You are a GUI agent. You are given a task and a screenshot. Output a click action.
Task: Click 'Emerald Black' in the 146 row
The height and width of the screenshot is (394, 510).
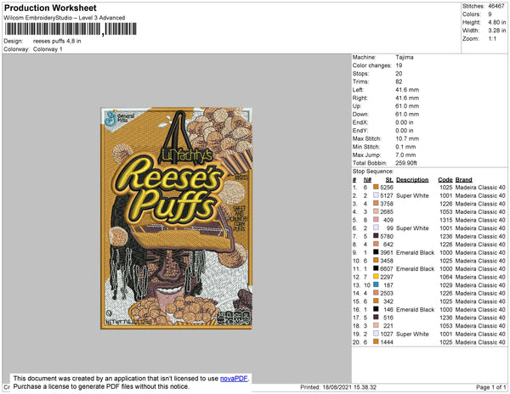(416, 310)
